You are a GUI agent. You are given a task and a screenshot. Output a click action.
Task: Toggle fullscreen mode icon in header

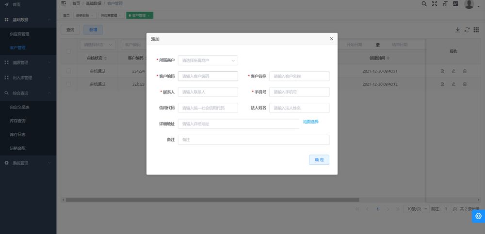[435, 4]
